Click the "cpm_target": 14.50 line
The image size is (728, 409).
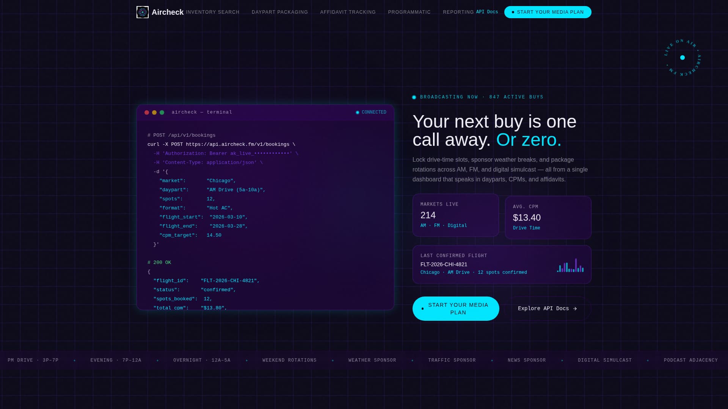pos(190,235)
